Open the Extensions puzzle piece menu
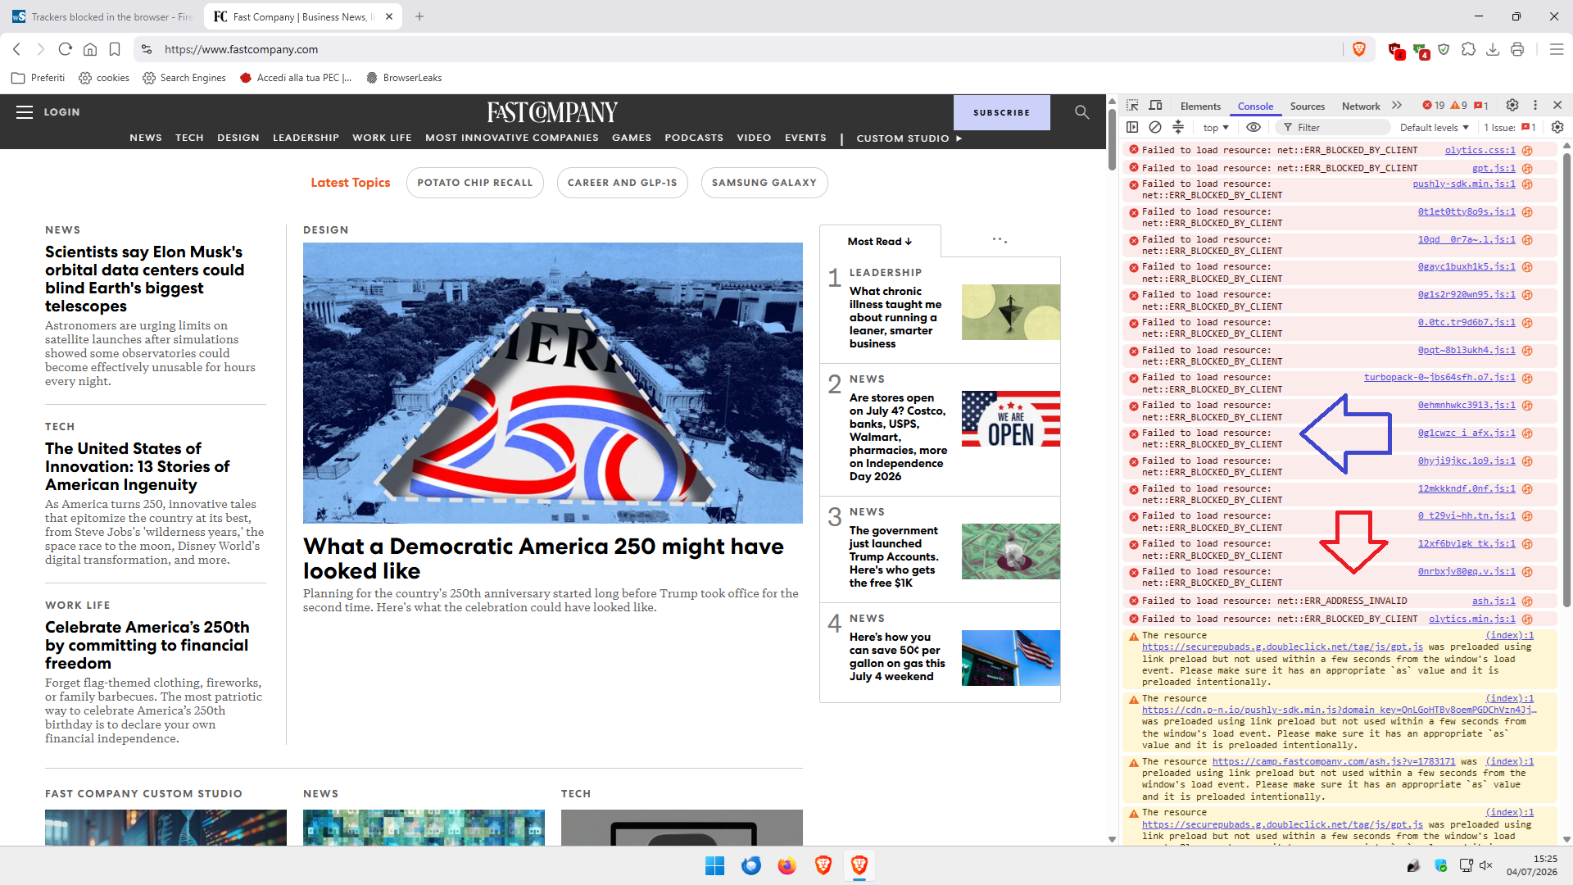 (x=1469, y=49)
